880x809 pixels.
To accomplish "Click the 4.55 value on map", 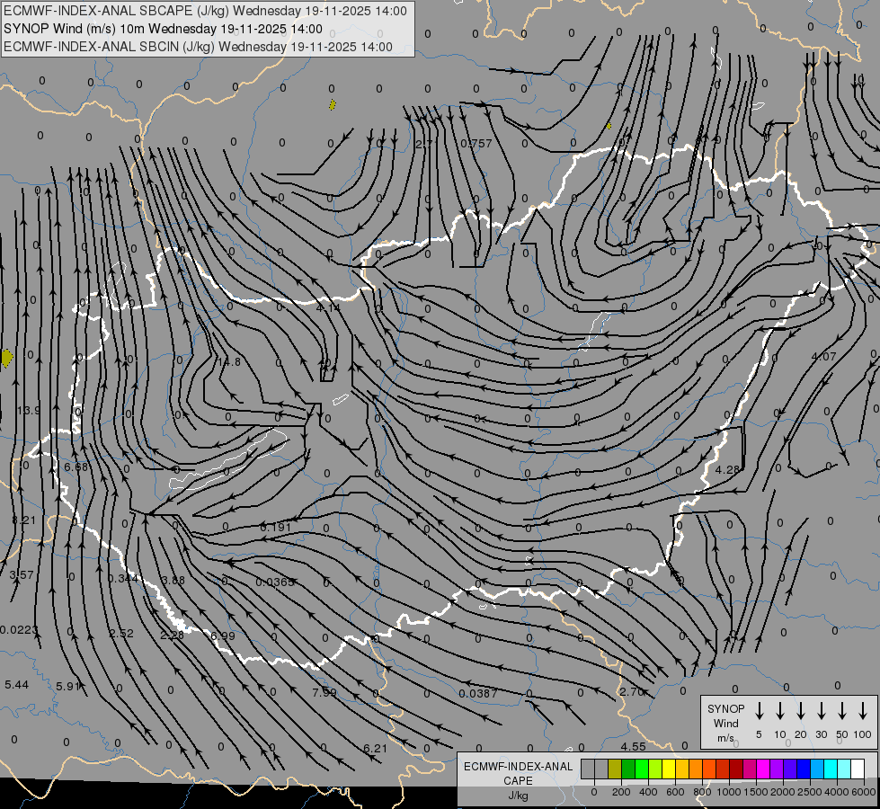I will click(633, 747).
